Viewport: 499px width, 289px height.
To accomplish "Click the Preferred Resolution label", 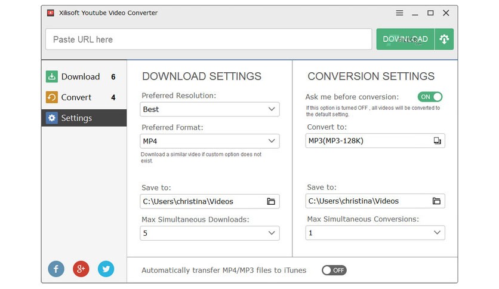I will point(178,96).
